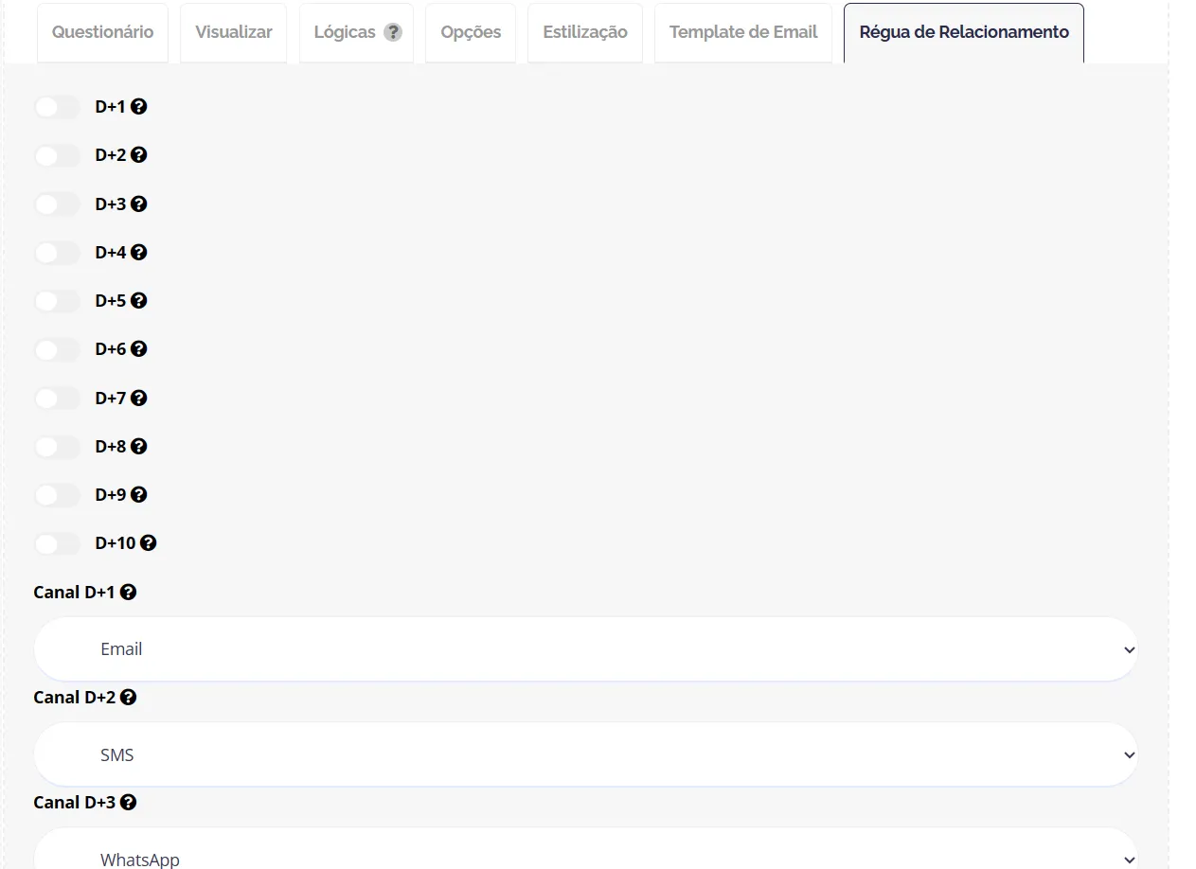This screenshot has height=869, width=1196.
Task: Switch to the Questionário tab
Action: click(102, 32)
